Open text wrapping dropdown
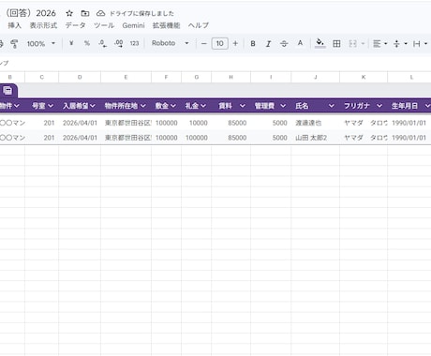 [x=420, y=44]
